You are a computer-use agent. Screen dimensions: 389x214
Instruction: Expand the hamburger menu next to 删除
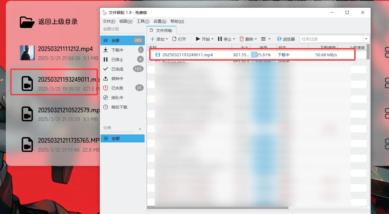pyautogui.click(x=264, y=39)
